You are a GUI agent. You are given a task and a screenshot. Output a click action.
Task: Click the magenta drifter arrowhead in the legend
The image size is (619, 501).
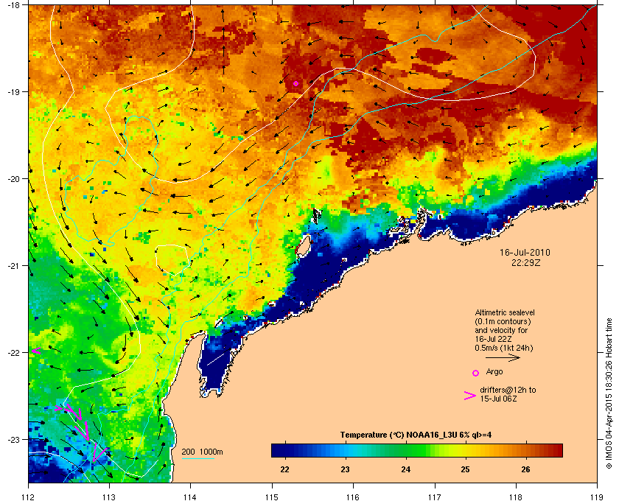[x=470, y=396]
